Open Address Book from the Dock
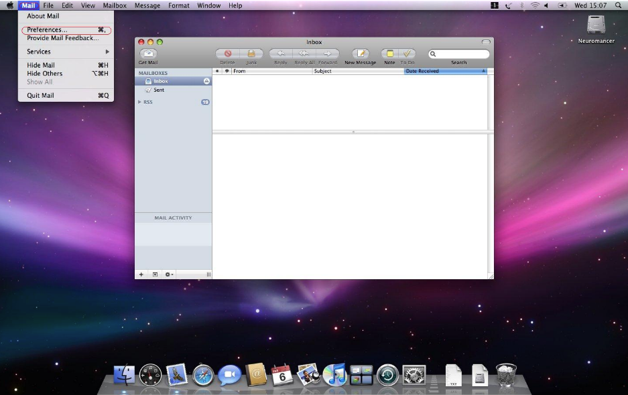This screenshot has width=628, height=395. (x=256, y=375)
